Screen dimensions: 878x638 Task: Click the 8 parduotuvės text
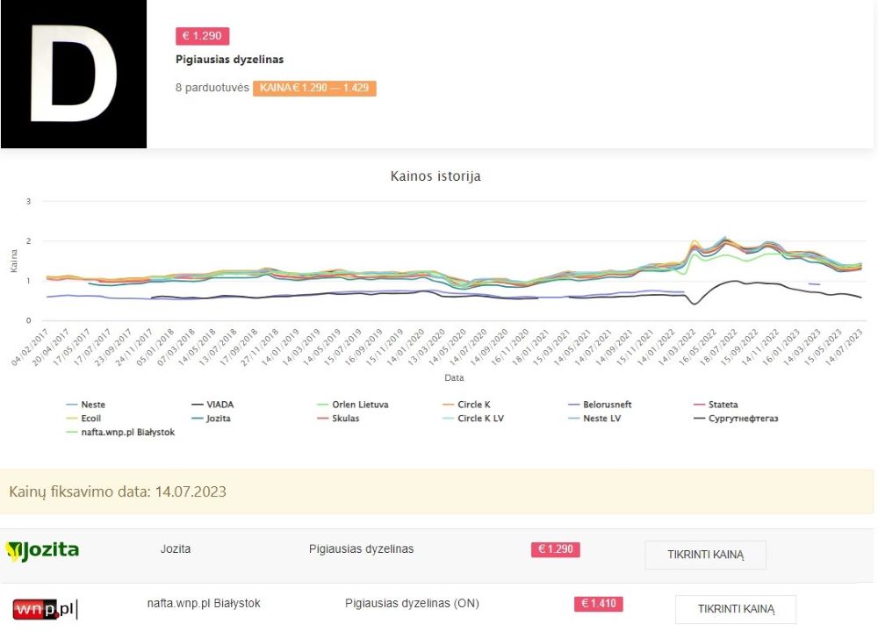[x=212, y=87]
